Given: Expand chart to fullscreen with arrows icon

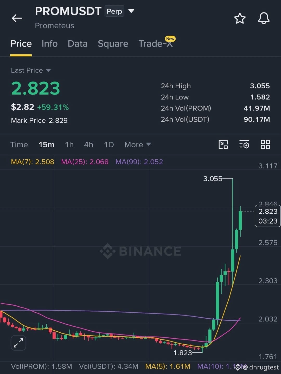Looking at the screenshot, I should point(18,343).
